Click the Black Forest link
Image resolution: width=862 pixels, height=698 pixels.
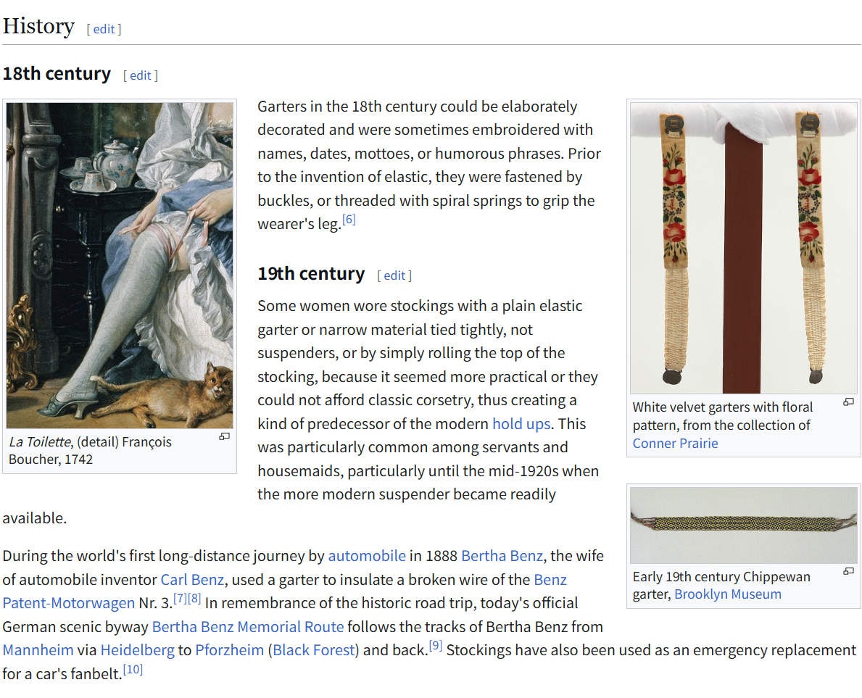pyautogui.click(x=315, y=650)
